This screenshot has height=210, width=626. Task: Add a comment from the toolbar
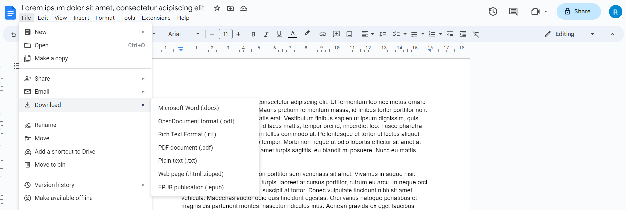336,34
